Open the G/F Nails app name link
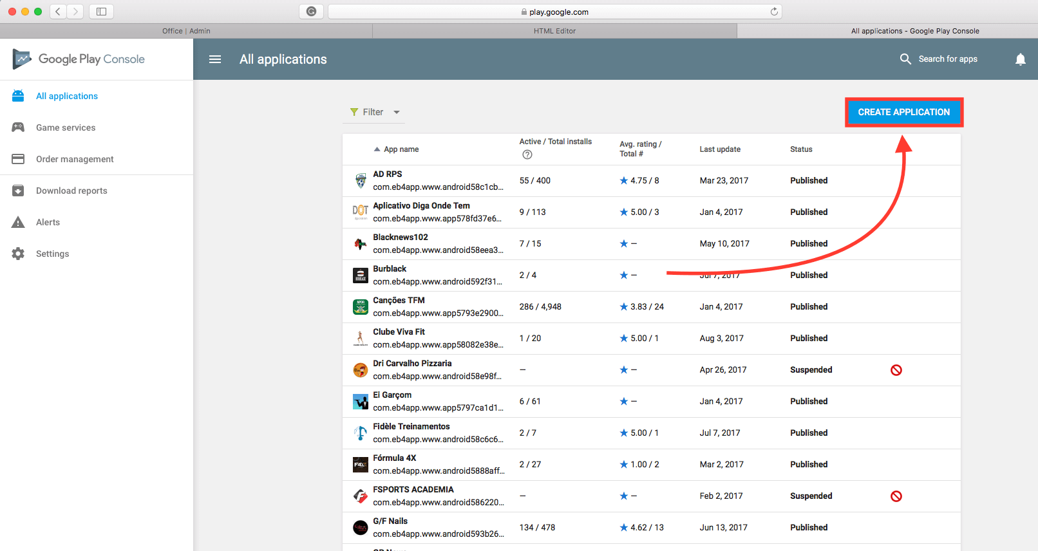 pos(390,521)
